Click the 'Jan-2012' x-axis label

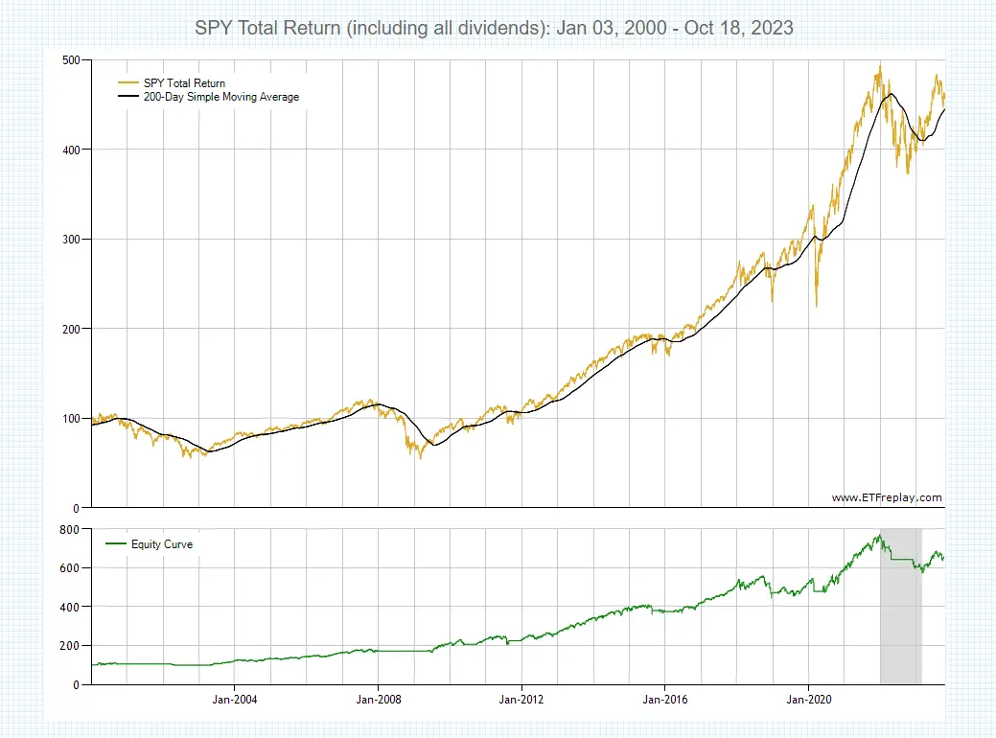[521, 700]
